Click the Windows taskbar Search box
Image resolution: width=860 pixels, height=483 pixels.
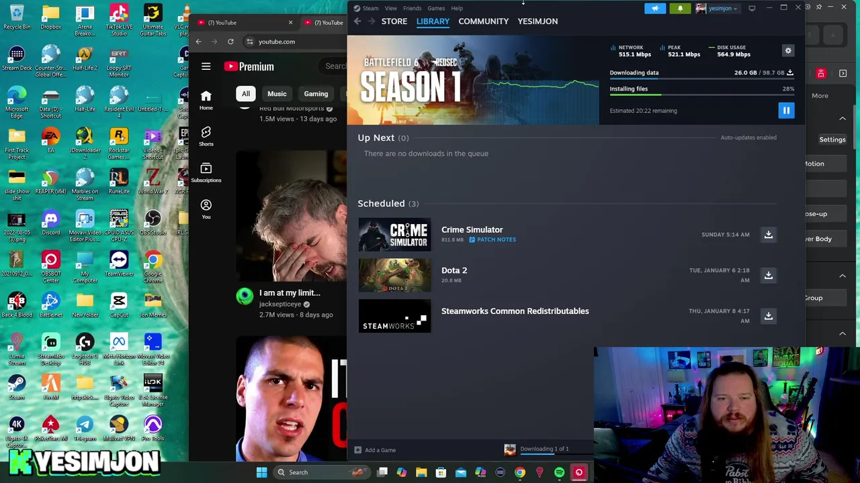[x=320, y=472]
